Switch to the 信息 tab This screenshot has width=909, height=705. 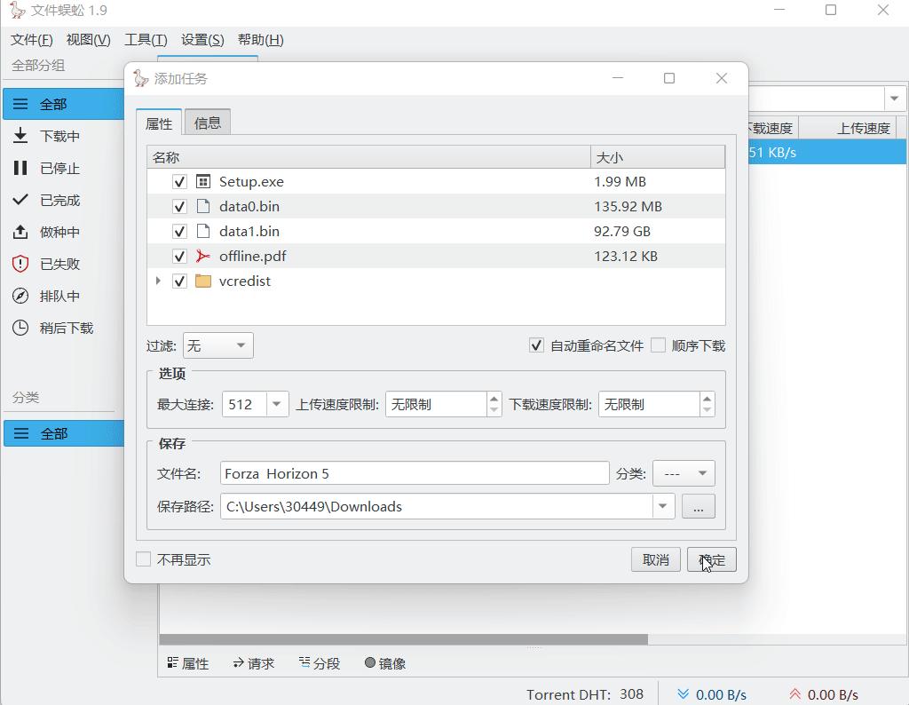208,123
